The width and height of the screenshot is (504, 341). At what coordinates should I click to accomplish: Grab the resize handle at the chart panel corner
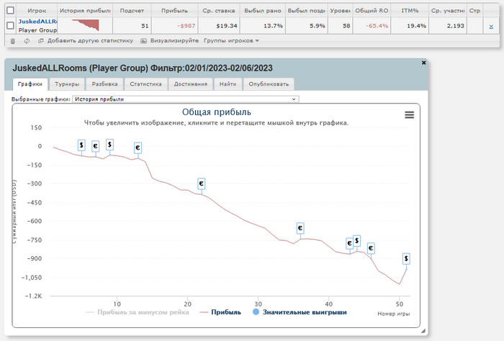point(423,331)
